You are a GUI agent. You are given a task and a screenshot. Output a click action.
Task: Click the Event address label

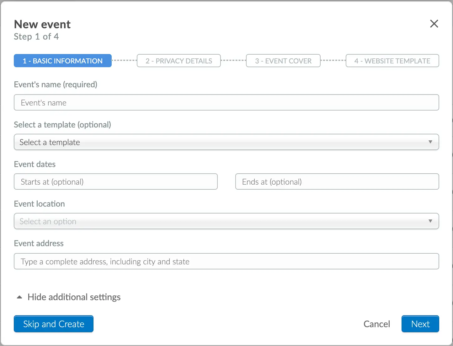39,243
